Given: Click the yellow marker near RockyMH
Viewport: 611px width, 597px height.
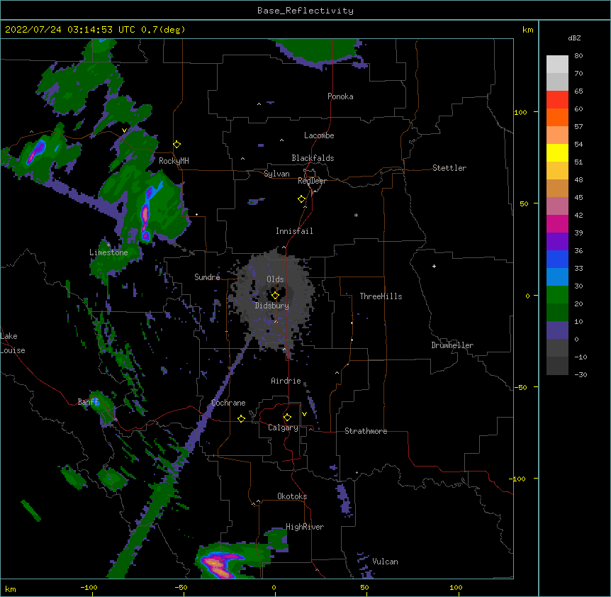Looking at the screenshot, I should [176, 145].
